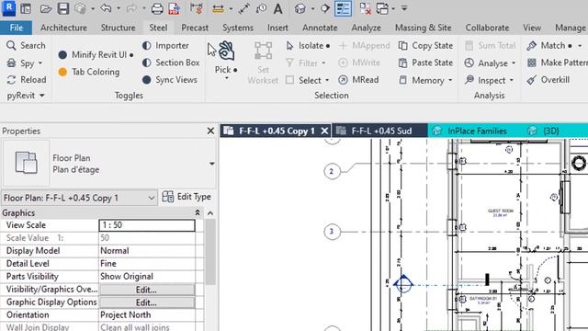Screen dimensions: 588x331
Task: Switch to the InPlace Families view tab
Action: click(x=475, y=131)
